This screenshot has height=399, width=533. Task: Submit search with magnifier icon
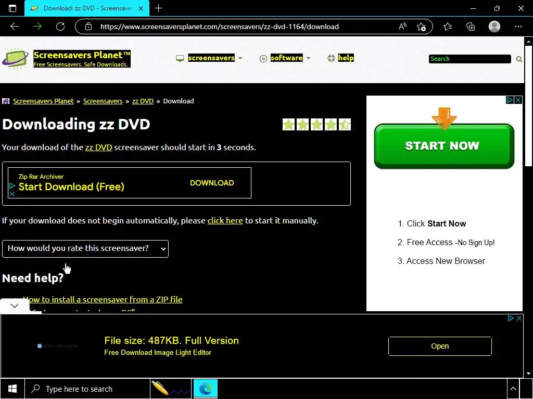tap(519, 59)
